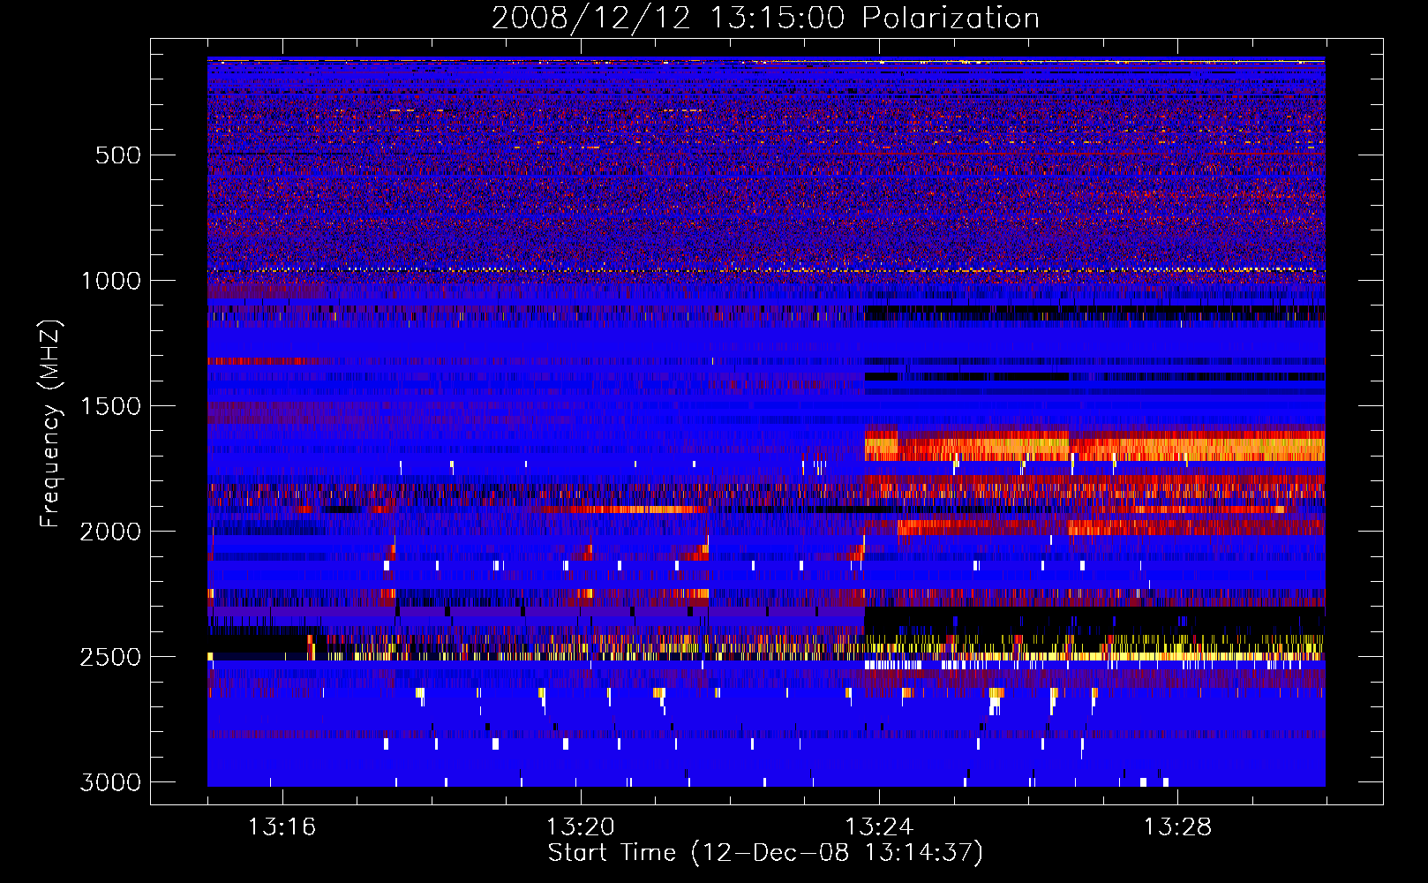Viewport: 1428px width, 883px height.
Task: Click the 'Start Time (12-Dec-08 13:14:37)' axis label
Action: (x=765, y=853)
